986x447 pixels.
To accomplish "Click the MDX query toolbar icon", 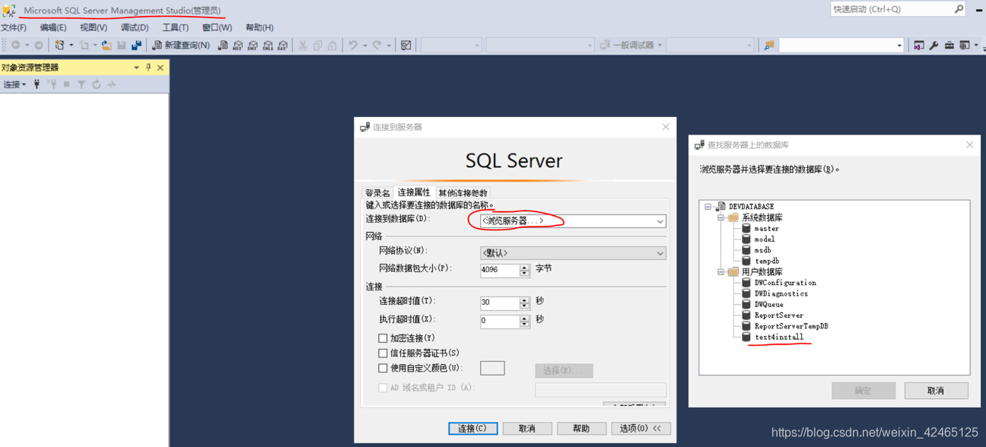I will 237,46.
